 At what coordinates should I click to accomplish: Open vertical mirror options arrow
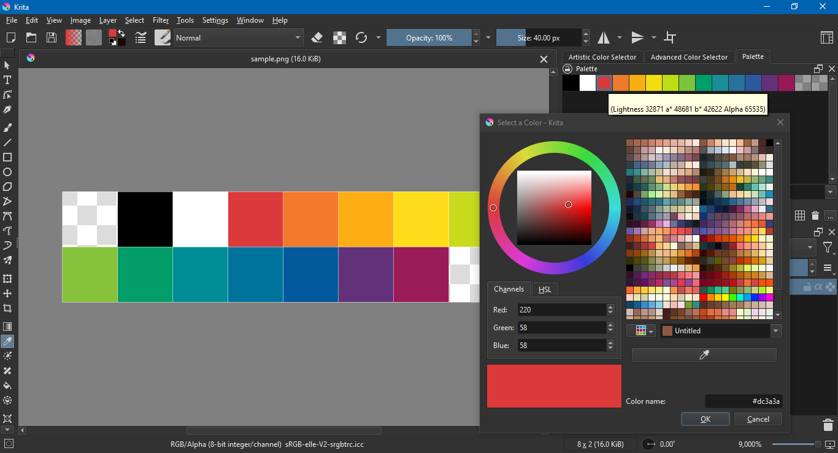click(x=653, y=37)
